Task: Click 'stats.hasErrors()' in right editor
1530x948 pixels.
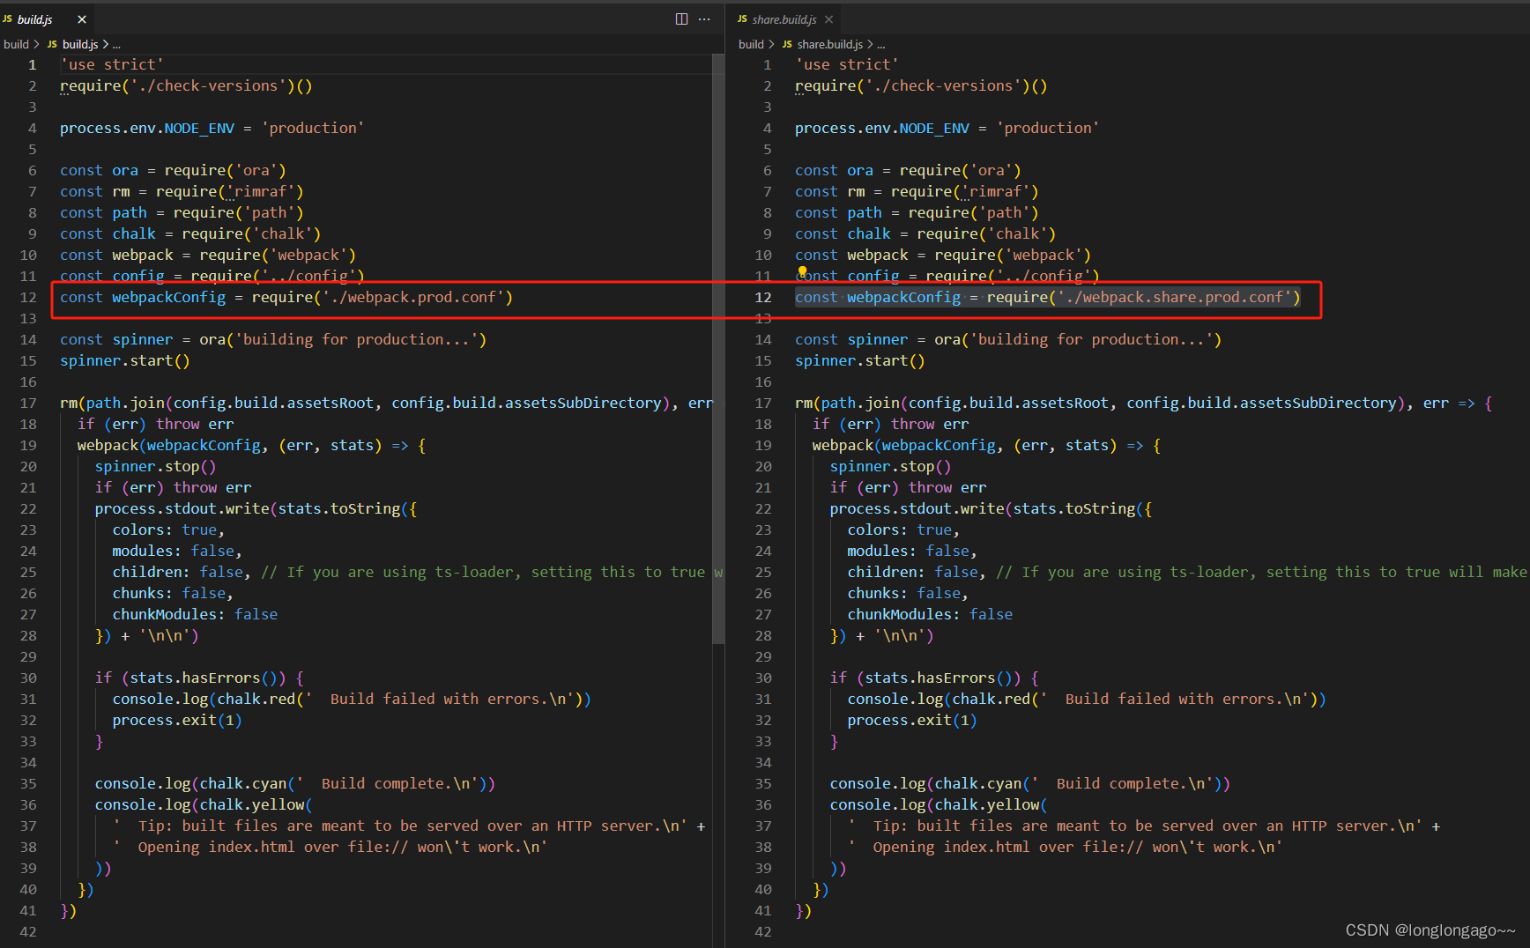Action: pos(939,678)
